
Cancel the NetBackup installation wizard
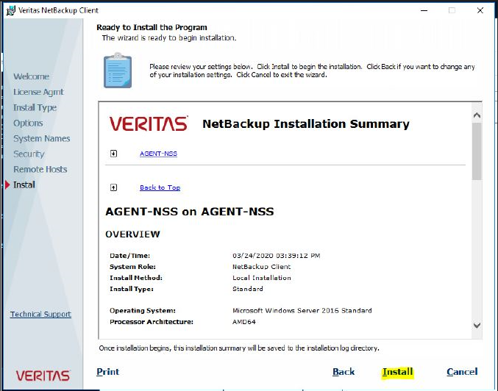coord(462,372)
